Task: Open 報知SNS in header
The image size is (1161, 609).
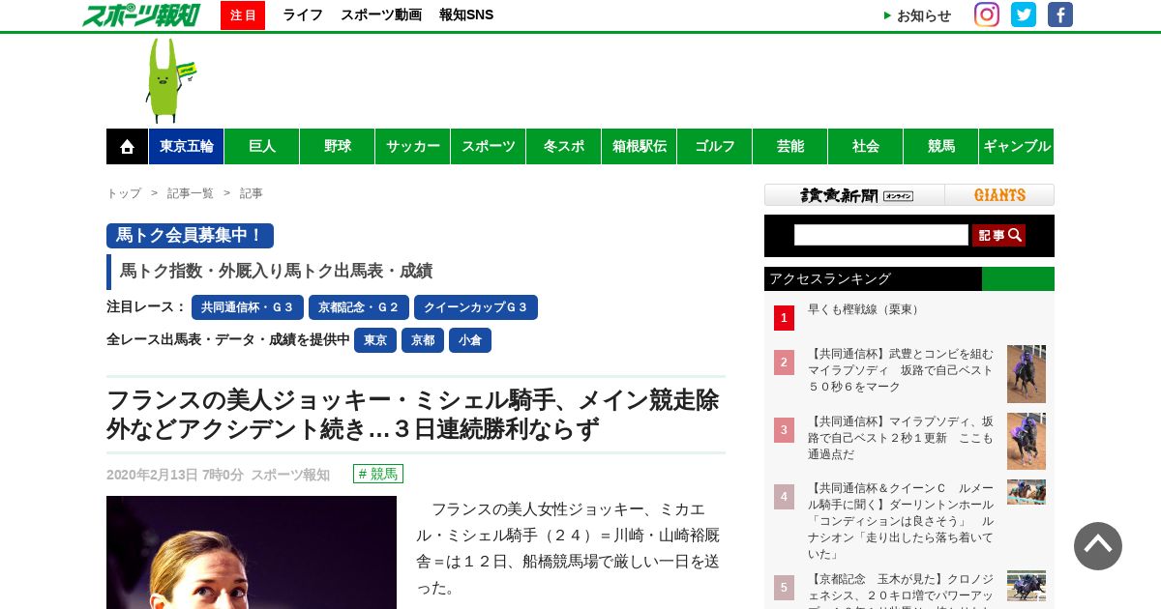Action: [x=466, y=14]
